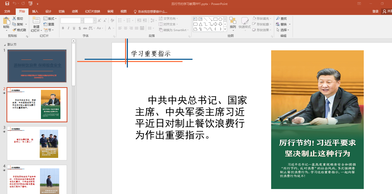Select slide 3 thumbnail in the panel
The width and height of the screenshot is (392, 194).
[x=37, y=143]
